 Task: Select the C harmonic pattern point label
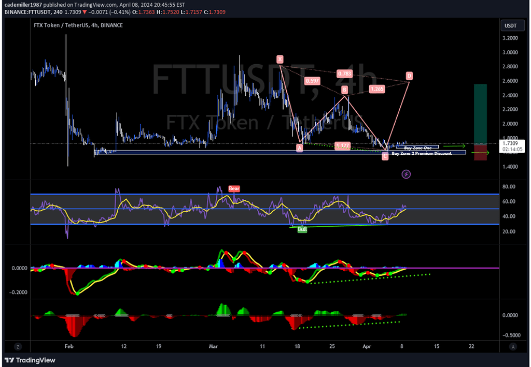click(x=385, y=156)
